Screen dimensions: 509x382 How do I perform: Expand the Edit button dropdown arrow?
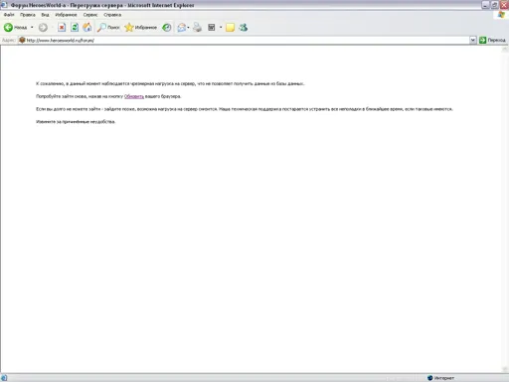[x=221, y=28]
